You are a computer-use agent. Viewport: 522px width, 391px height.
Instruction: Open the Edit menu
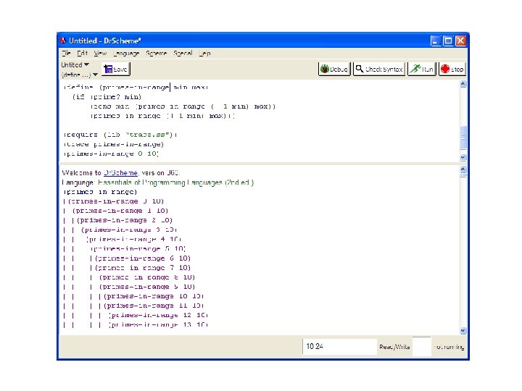click(82, 53)
